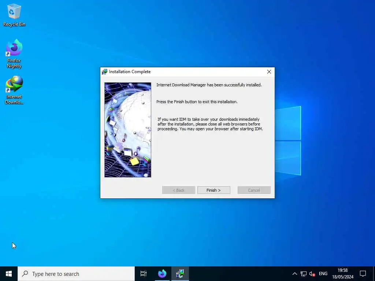Viewport: 375px width, 281px height.
Task: Show hidden system tray icons
Action: [x=295, y=274]
